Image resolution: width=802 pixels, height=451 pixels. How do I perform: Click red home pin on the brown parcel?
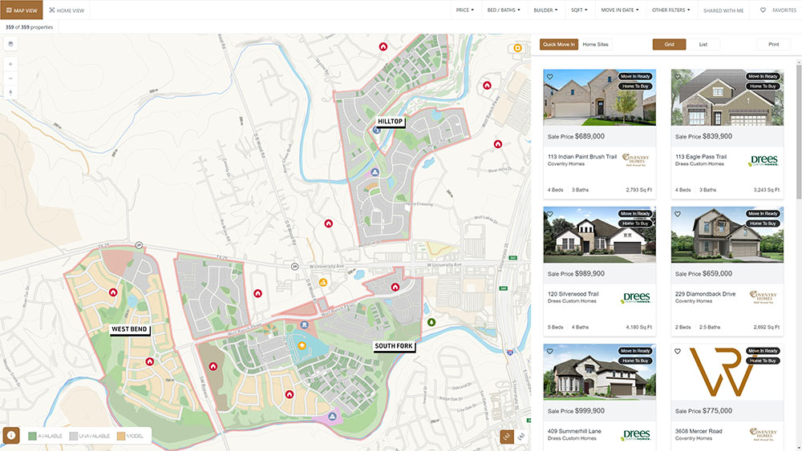213,366
